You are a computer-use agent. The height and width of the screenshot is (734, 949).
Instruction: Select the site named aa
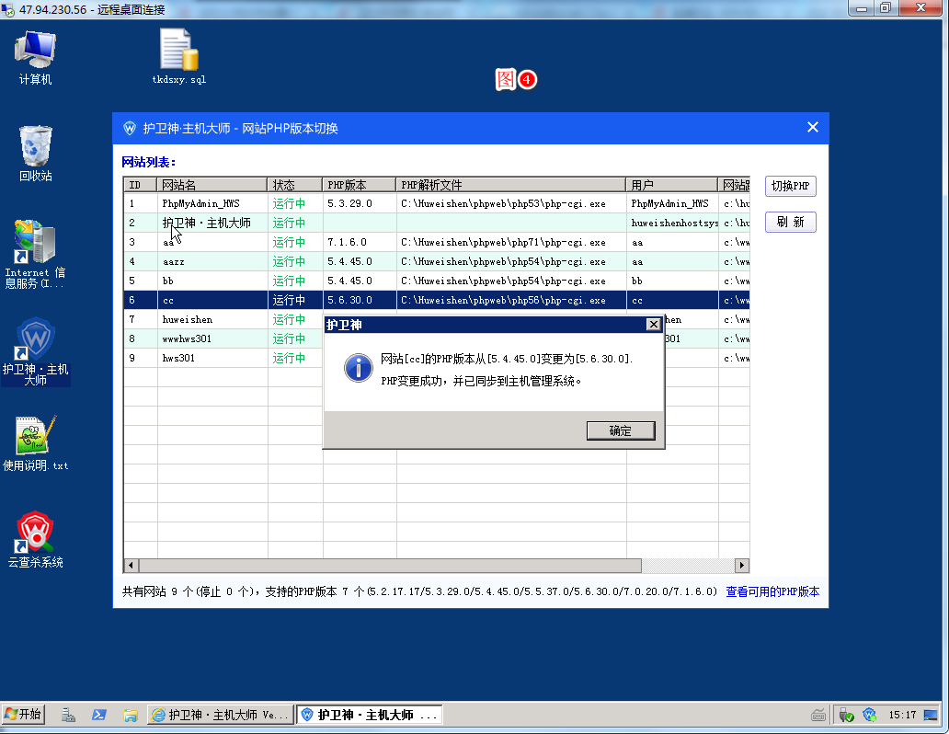coord(437,242)
